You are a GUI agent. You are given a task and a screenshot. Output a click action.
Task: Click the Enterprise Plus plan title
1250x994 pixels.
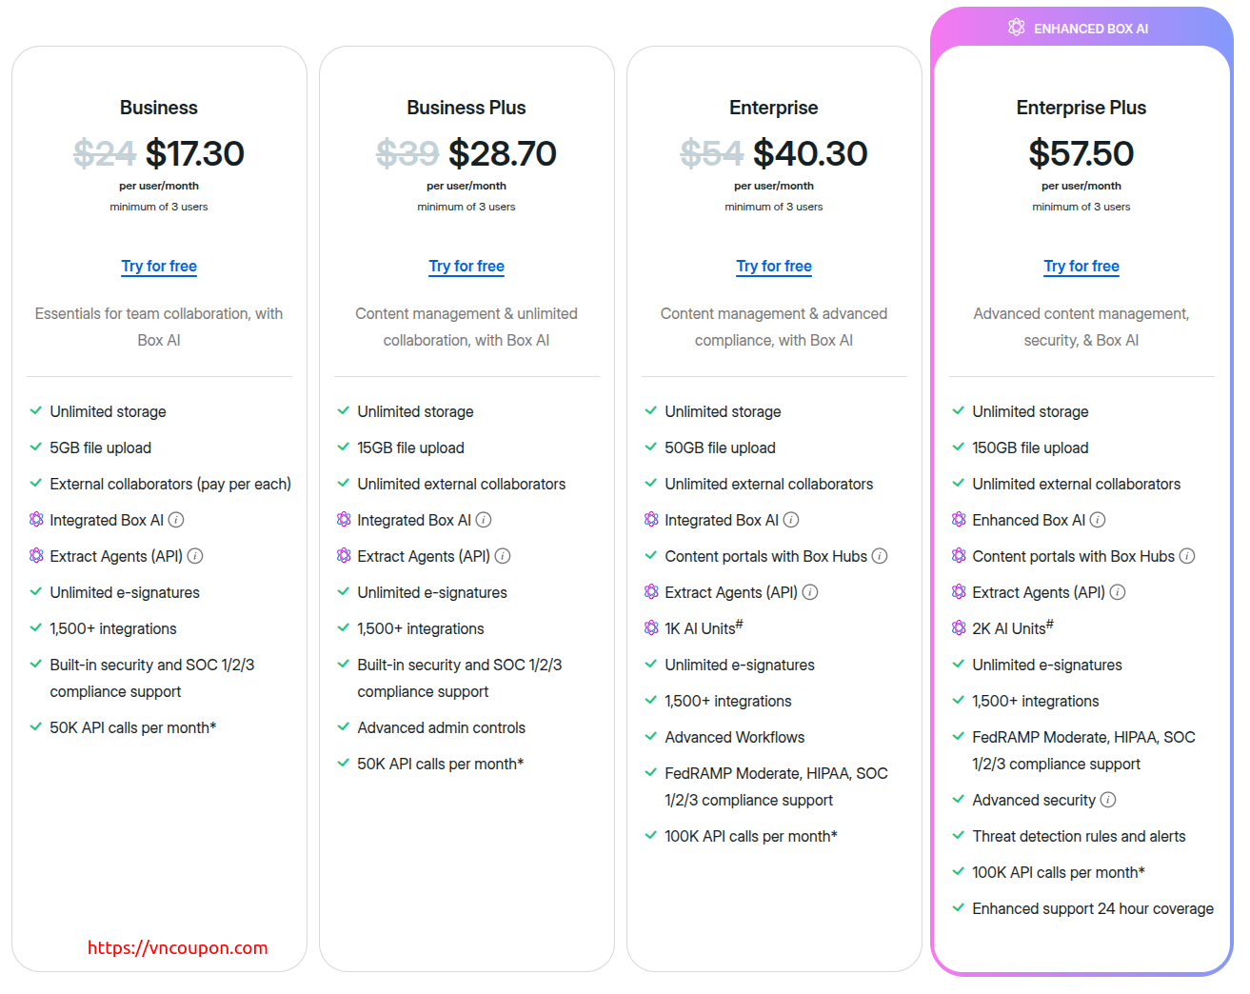point(1081,108)
